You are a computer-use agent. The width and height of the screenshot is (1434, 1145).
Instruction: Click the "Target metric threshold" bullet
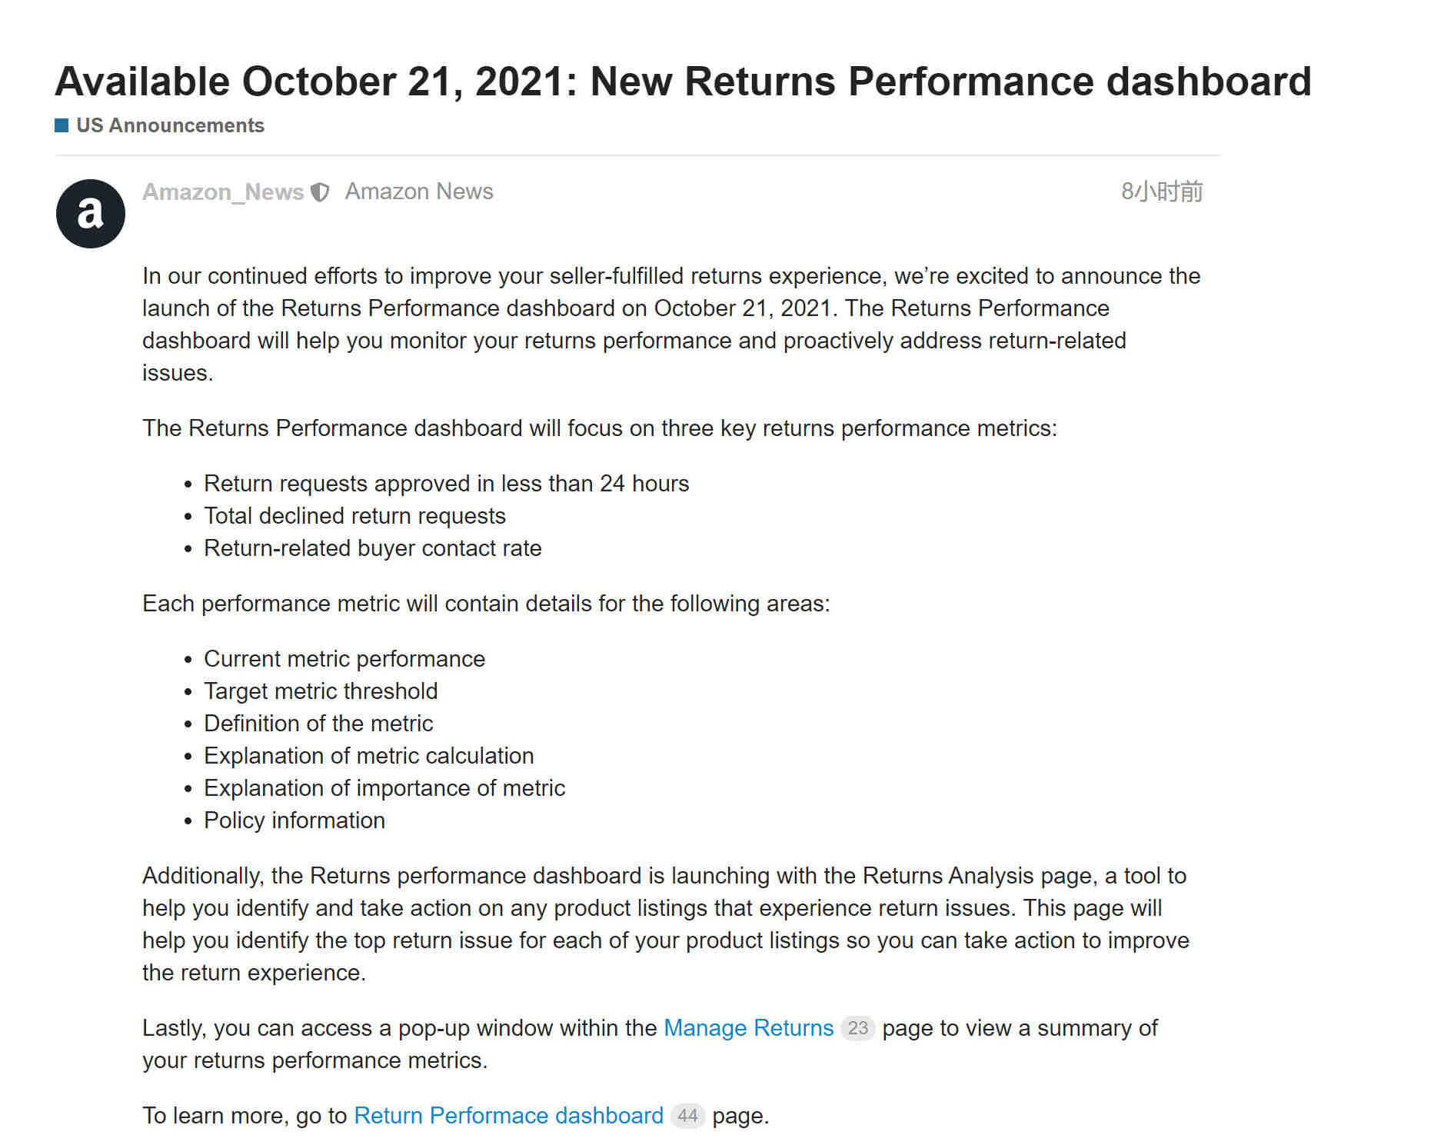[321, 691]
